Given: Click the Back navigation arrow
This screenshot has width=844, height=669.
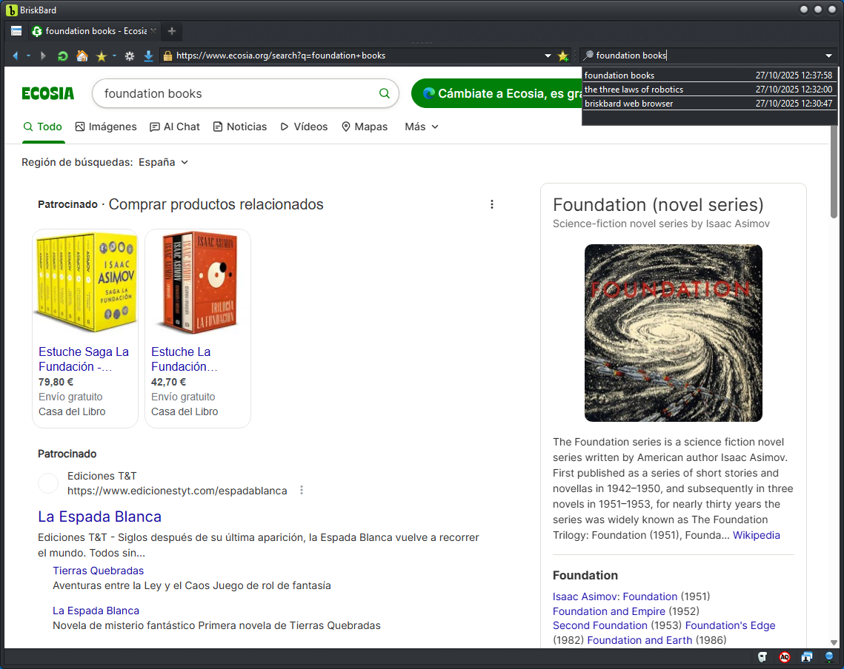Looking at the screenshot, I should coord(15,56).
